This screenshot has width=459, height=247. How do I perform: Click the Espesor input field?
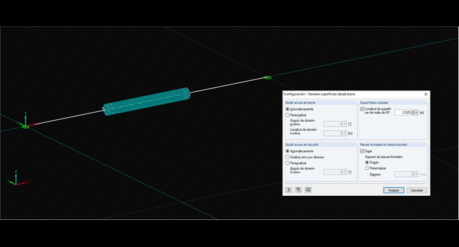point(403,174)
